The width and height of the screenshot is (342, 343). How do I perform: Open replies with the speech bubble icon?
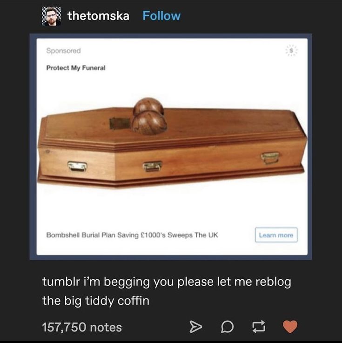tap(228, 327)
